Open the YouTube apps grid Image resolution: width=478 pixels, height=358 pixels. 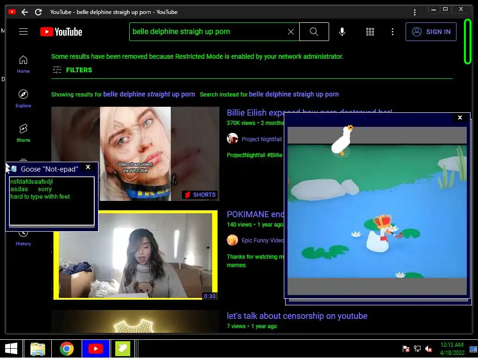coord(370,32)
